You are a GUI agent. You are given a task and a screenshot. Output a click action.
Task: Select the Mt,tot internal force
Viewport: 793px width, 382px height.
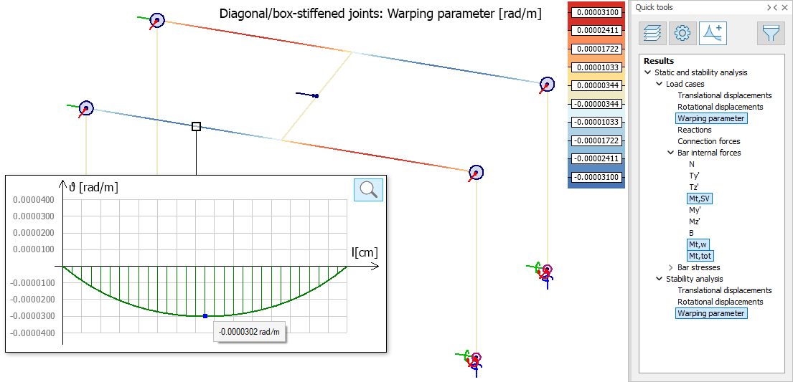700,256
